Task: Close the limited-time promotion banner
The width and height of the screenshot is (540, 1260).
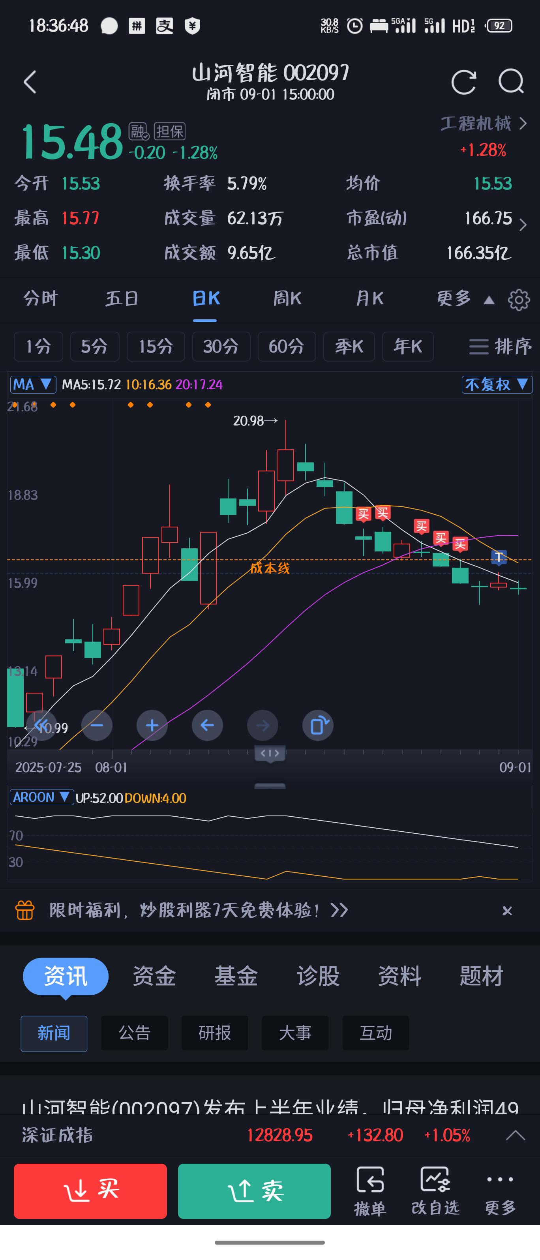Action: coord(507,911)
